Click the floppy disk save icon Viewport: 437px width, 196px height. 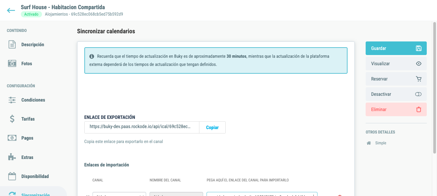(419, 48)
